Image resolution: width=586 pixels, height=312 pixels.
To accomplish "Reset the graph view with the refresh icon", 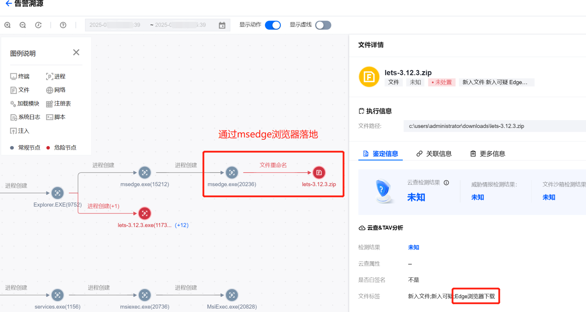I will (x=38, y=25).
